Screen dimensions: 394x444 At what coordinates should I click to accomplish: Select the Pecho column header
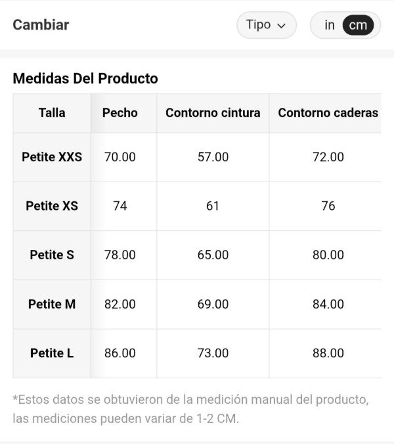click(120, 112)
